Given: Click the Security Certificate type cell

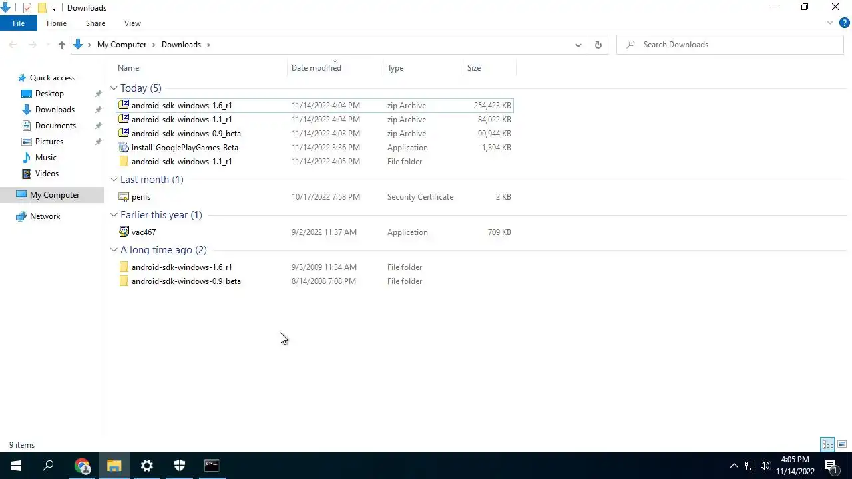Looking at the screenshot, I should tap(420, 197).
